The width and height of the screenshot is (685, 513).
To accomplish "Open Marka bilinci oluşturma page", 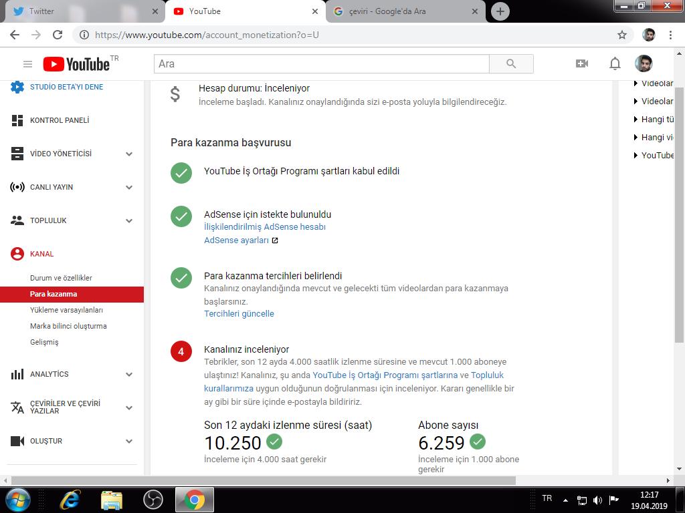I will click(68, 326).
